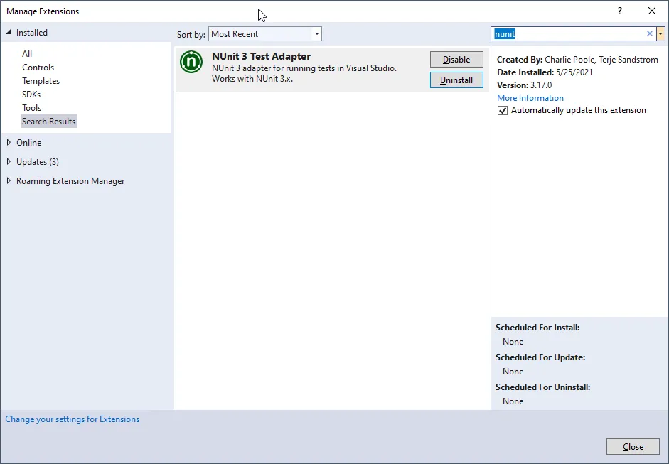The width and height of the screenshot is (669, 464).
Task: Disable the NUnit 3 Test Adapter
Action: [456, 59]
